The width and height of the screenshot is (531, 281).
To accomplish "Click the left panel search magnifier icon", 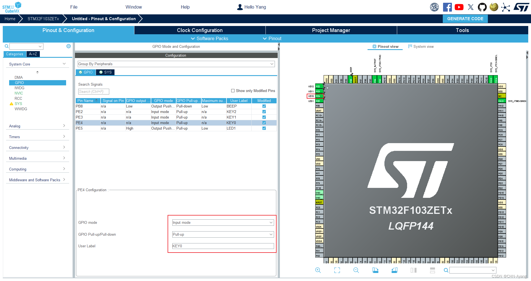I will 7,46.
